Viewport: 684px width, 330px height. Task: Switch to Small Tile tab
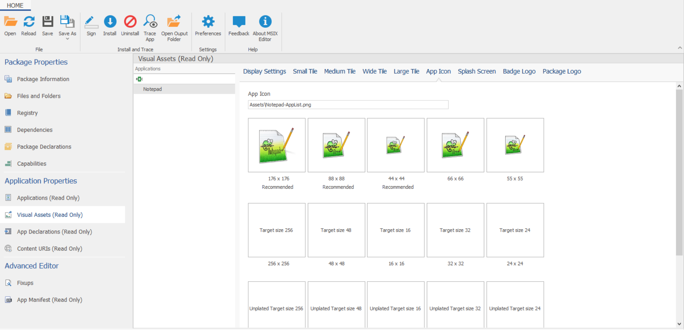pos(305,71)
